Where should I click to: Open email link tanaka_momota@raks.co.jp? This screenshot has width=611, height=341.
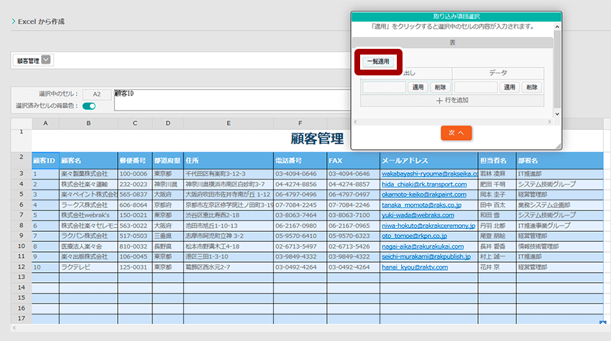click(422, 205)
